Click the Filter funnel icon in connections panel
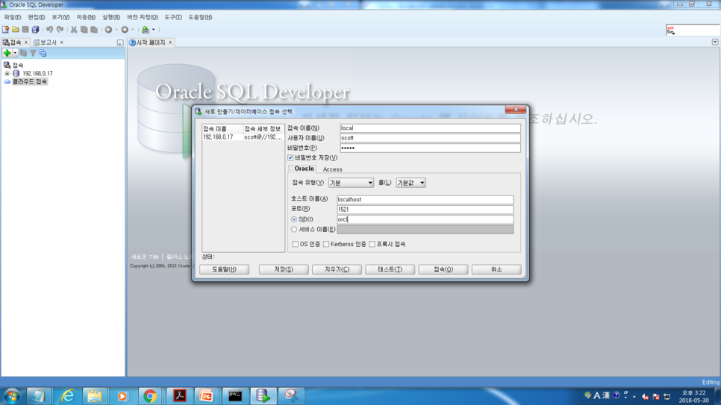This screenshot has width=721, height=405. pos(33,53)
